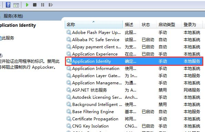Click gear icon of Alipay payment client row

click(69, 47)
